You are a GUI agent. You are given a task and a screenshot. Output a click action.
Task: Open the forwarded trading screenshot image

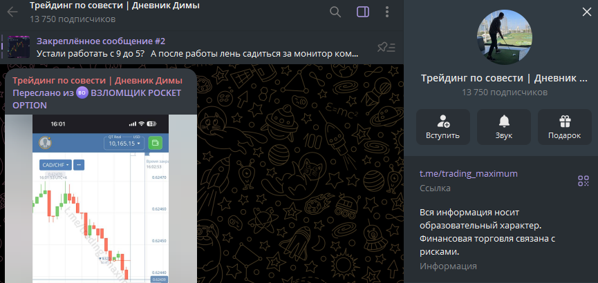click(x=101, y=198)
